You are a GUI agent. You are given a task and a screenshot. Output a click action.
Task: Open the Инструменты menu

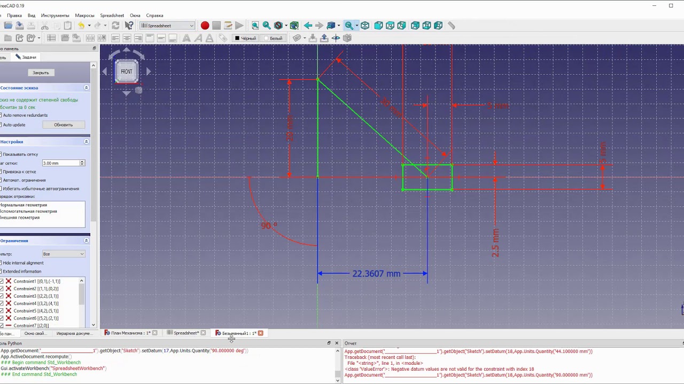[55, 15]
